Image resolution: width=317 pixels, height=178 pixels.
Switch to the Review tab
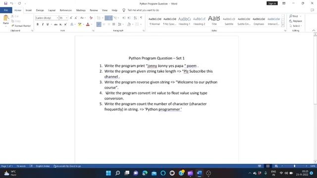(94, 10)
